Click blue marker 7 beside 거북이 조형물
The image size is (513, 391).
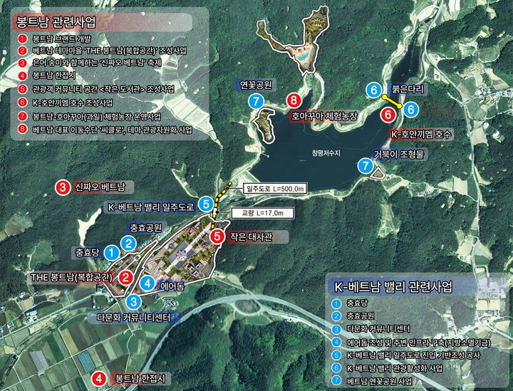[366, 165]
